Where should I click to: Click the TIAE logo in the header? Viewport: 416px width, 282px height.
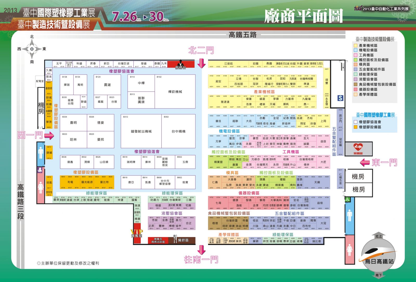coord(358,8)
